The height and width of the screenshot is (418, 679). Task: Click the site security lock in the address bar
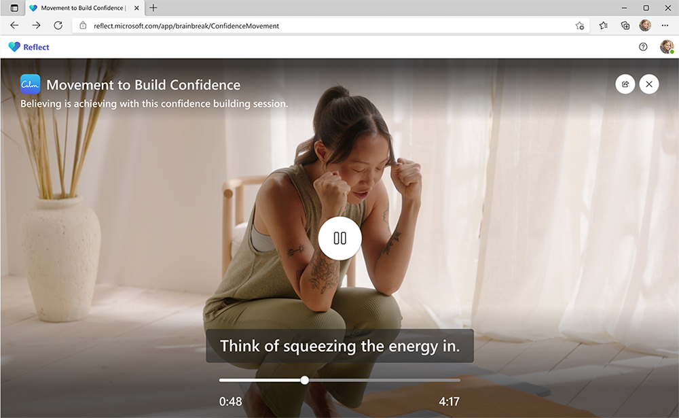pyautogui.click(x=81, y=25)
